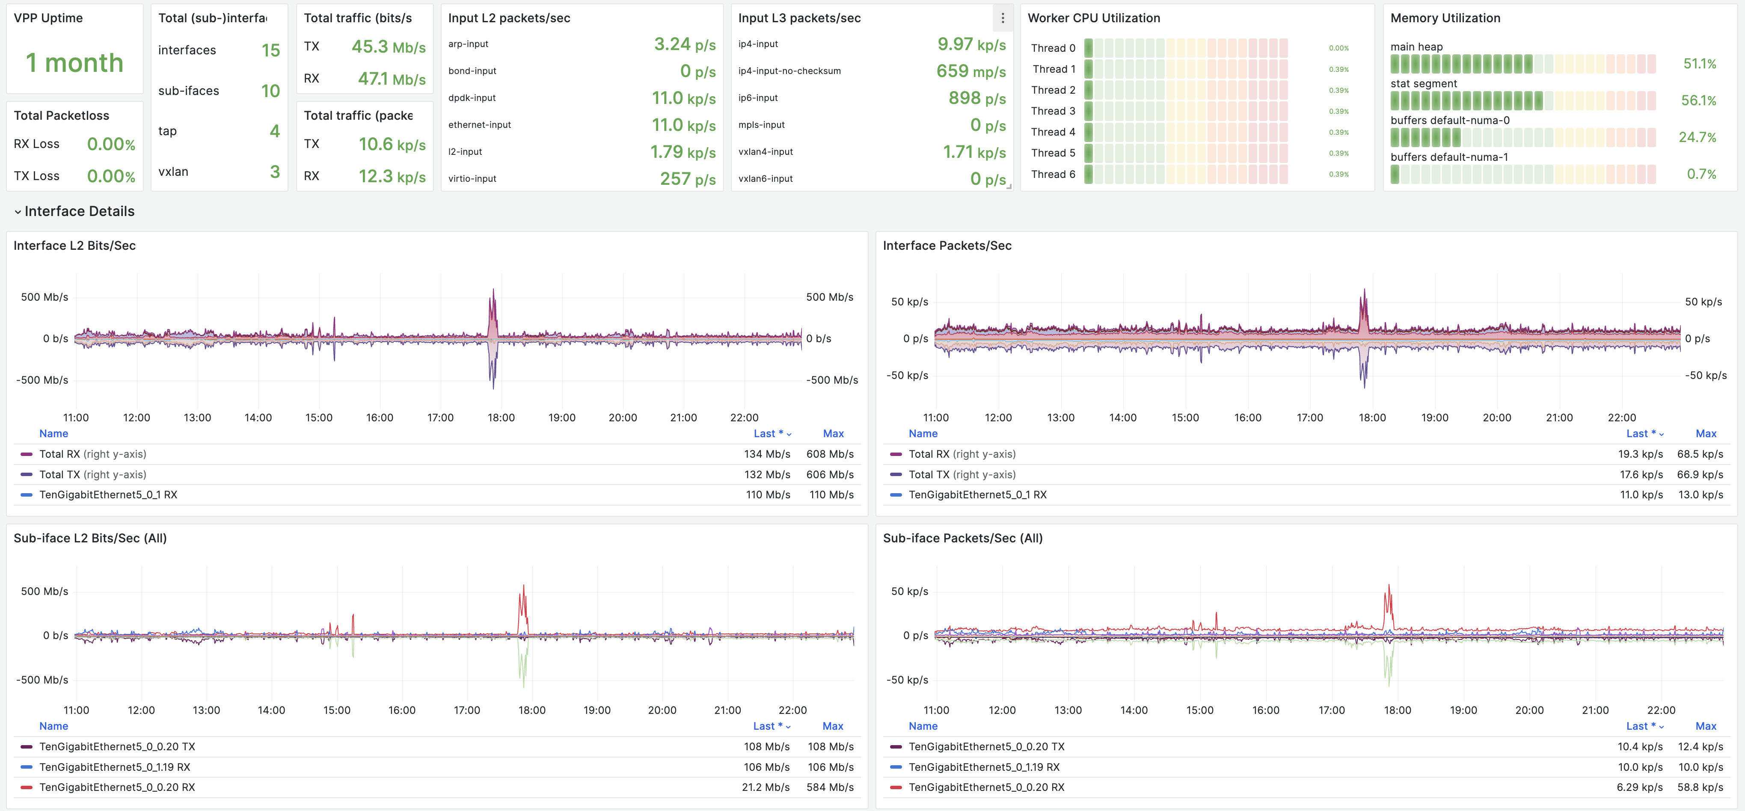The height and width of the screenshot is (811, 1745).
Task: Click Name column header in Sub-iface L2 Bits/Sec legend
Action: click(x=53, y=726)
